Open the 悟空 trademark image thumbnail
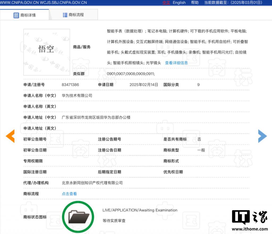Screen dimensions: 272x234 (47, 52)
